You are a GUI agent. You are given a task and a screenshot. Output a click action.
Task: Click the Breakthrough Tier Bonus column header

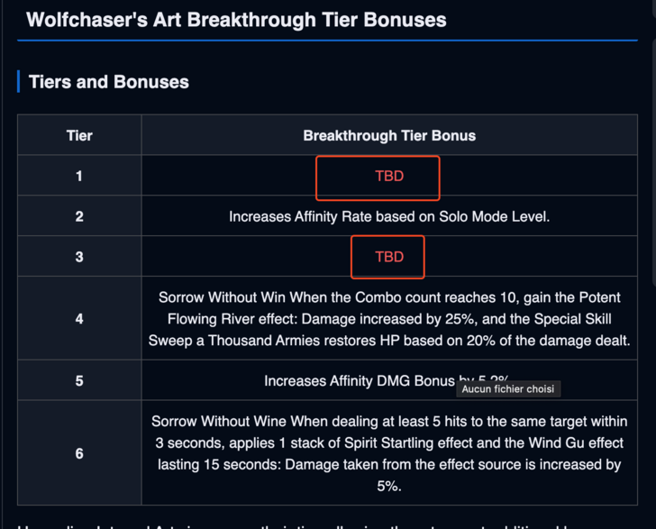(x=389, y=136)
